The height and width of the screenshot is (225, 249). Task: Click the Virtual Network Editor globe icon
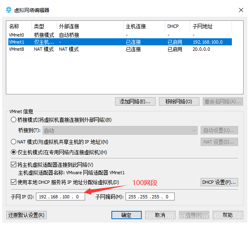click(9, 10)
